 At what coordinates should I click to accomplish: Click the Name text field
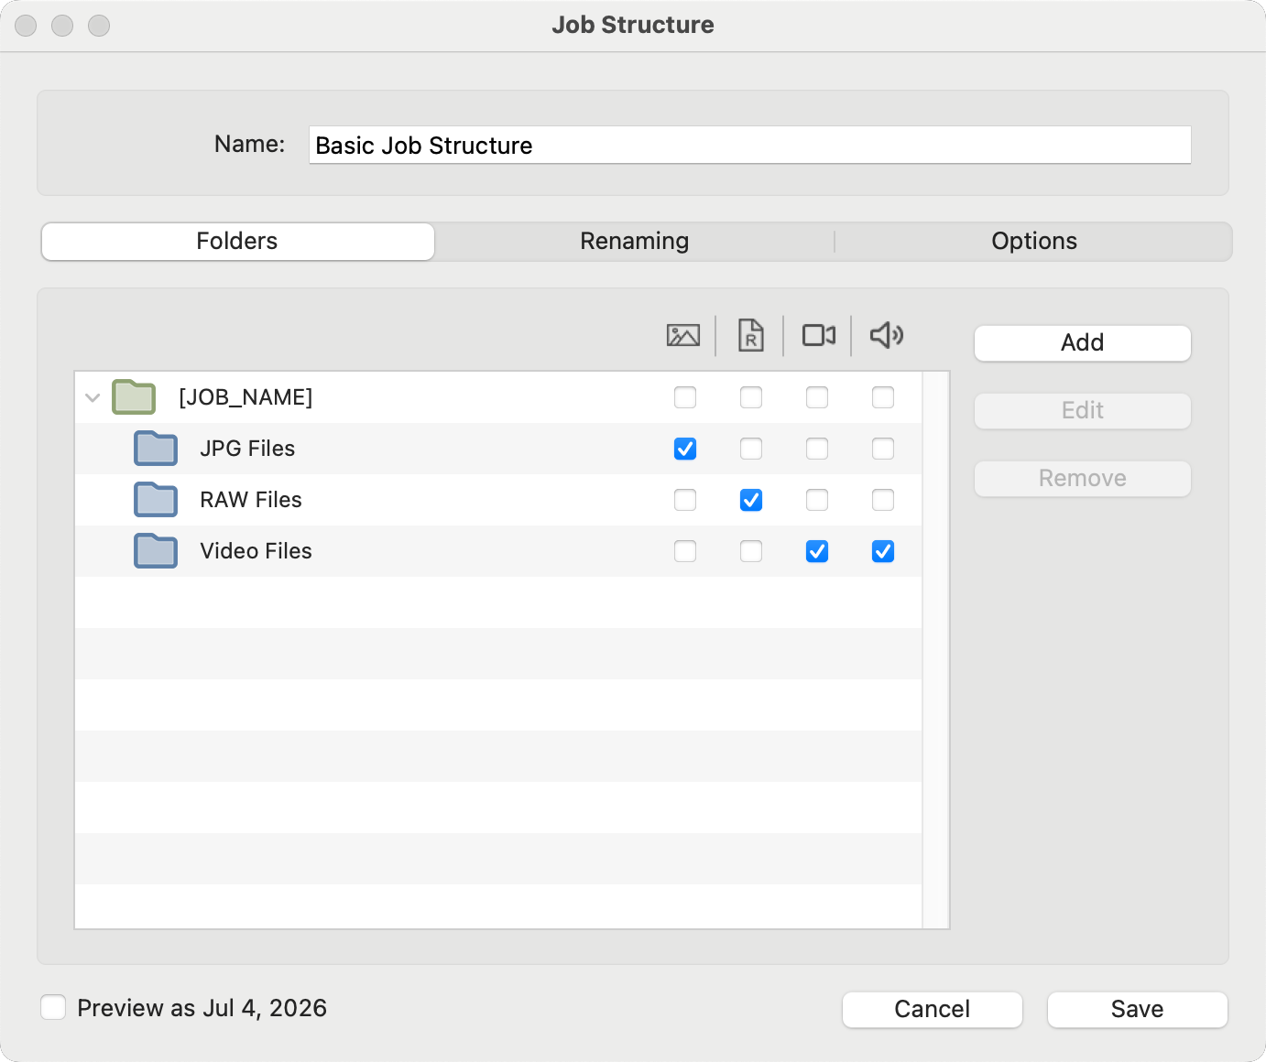click(749, 146)
